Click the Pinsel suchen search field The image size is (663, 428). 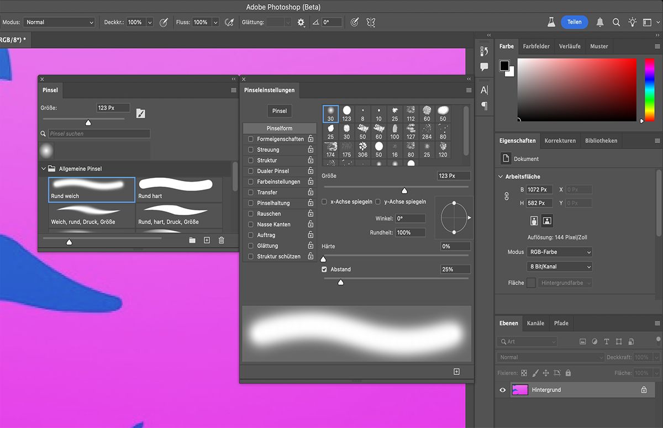[x=98, y=134]
